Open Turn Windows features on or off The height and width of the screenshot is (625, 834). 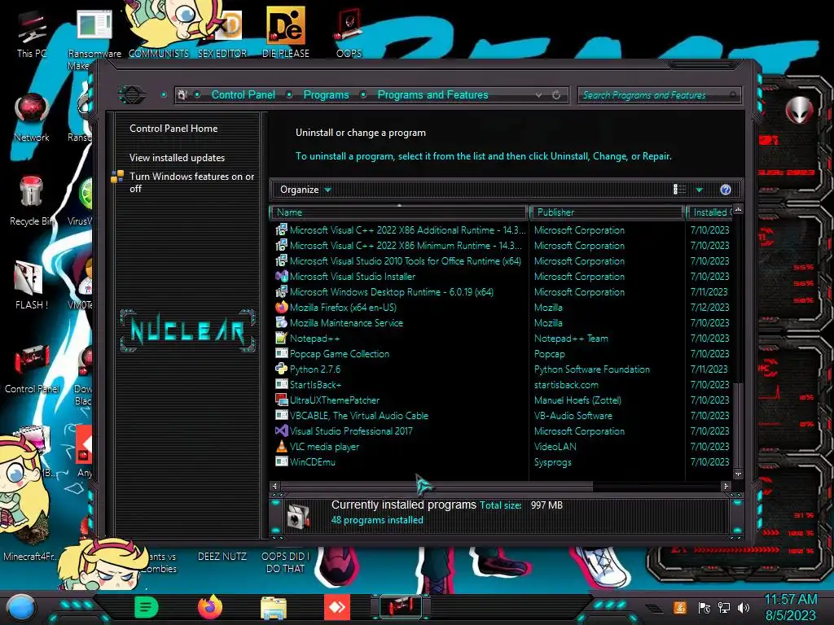pyautogui.click(x=191, y=182)
